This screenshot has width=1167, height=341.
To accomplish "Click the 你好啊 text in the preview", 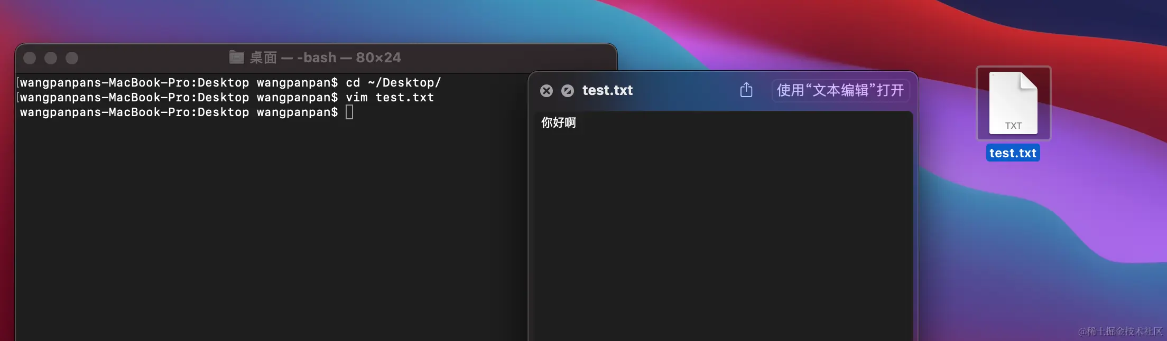I will 558,122.
